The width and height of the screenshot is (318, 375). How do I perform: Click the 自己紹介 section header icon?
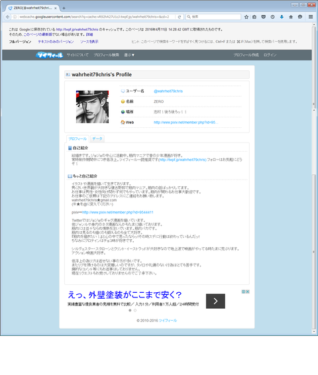tap(70, 148)
